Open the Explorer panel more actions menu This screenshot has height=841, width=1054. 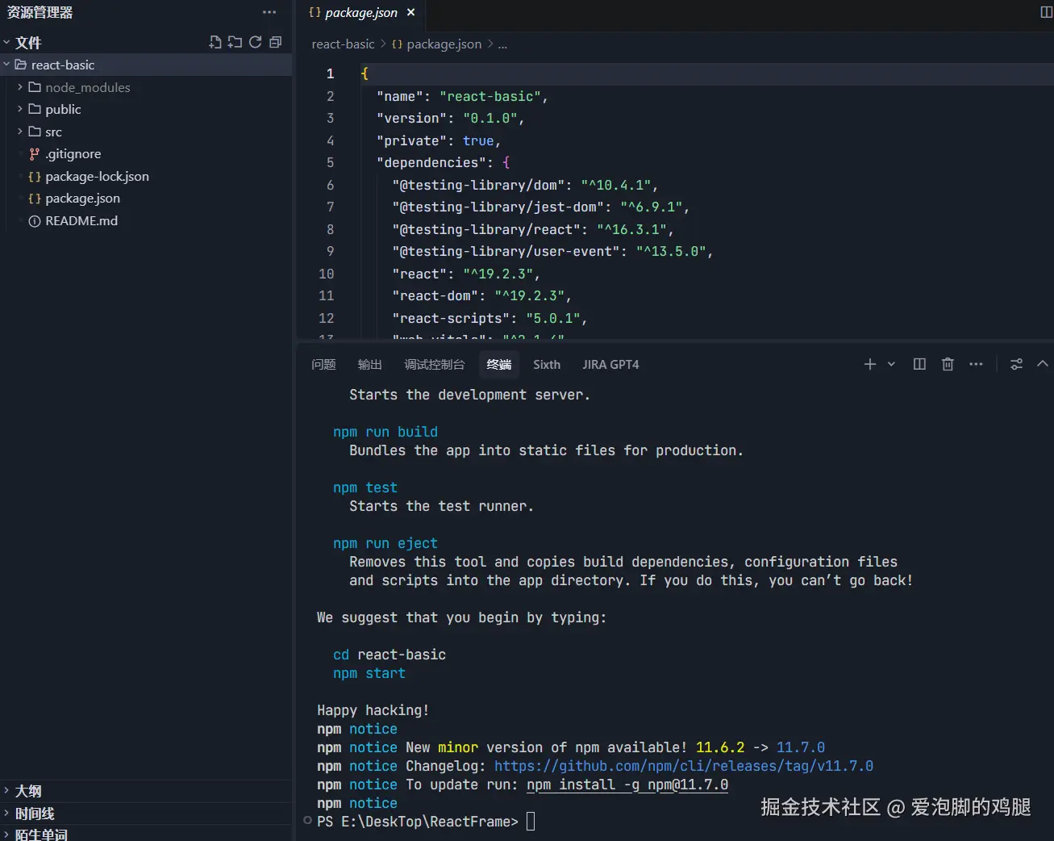tap(269, 12)
